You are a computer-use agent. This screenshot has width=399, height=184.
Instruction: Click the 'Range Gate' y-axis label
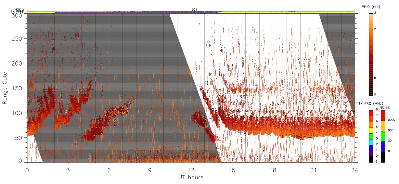[5, 88]
